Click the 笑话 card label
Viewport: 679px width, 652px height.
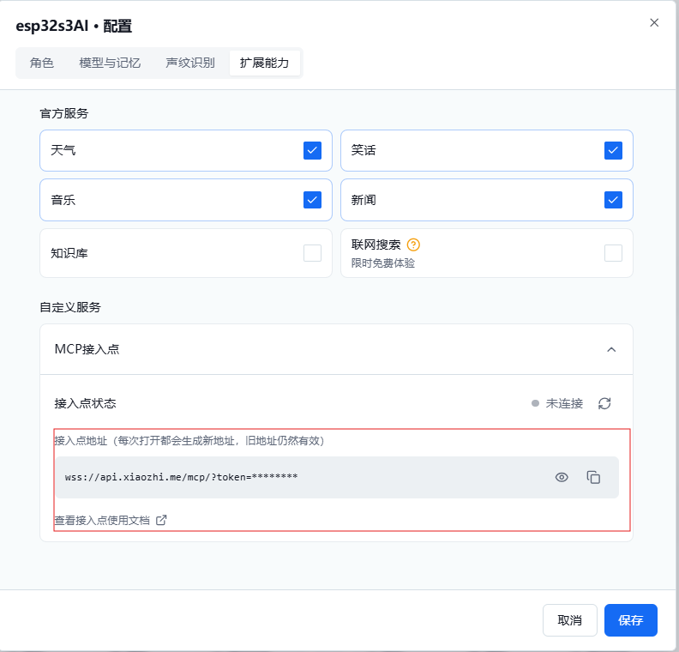point(364,150)
